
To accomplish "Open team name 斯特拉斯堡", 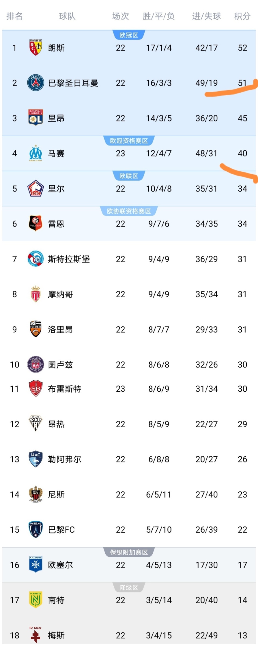I will pyautogui.click(x=69, y=259).
